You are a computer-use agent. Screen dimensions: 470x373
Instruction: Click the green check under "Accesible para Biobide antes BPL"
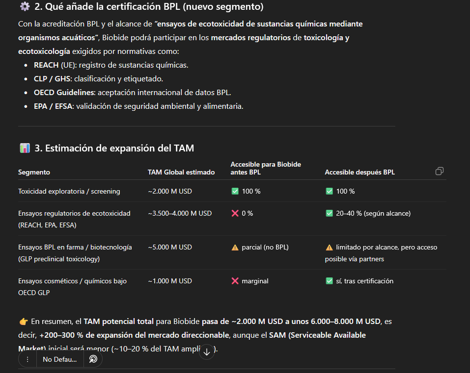tap(235, 191)
